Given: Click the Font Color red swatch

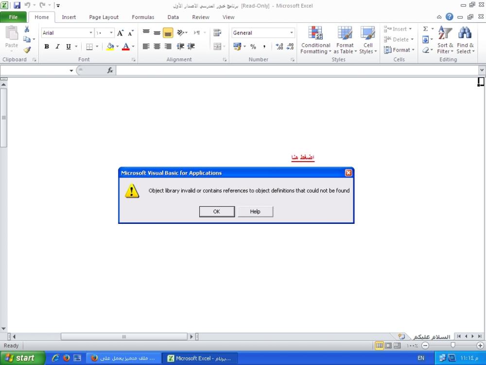Looking at the screenshot, I should [x=125, y=47].
